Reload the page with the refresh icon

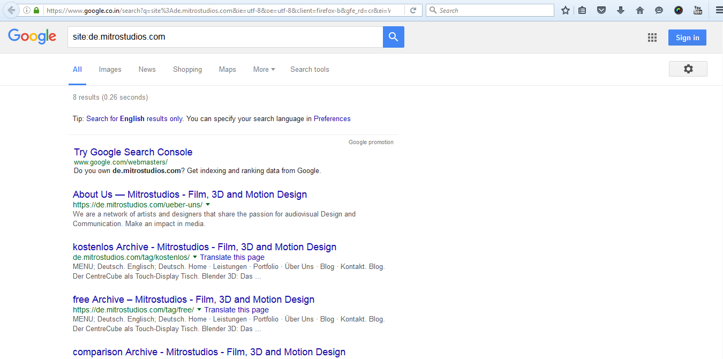point(413,10)
